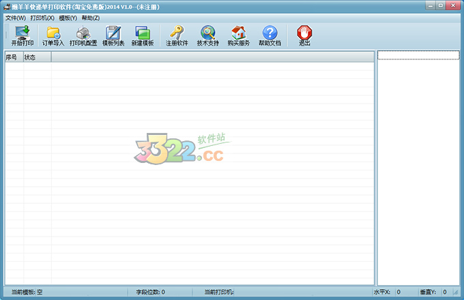Show the 模板列表 template list
Viewport: 464px width, 300px height.
click(x=113, y=35)
